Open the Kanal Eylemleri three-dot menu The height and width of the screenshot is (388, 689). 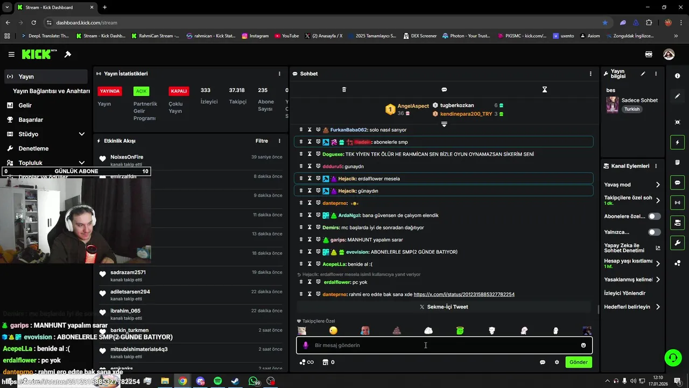tap(656, 166)
